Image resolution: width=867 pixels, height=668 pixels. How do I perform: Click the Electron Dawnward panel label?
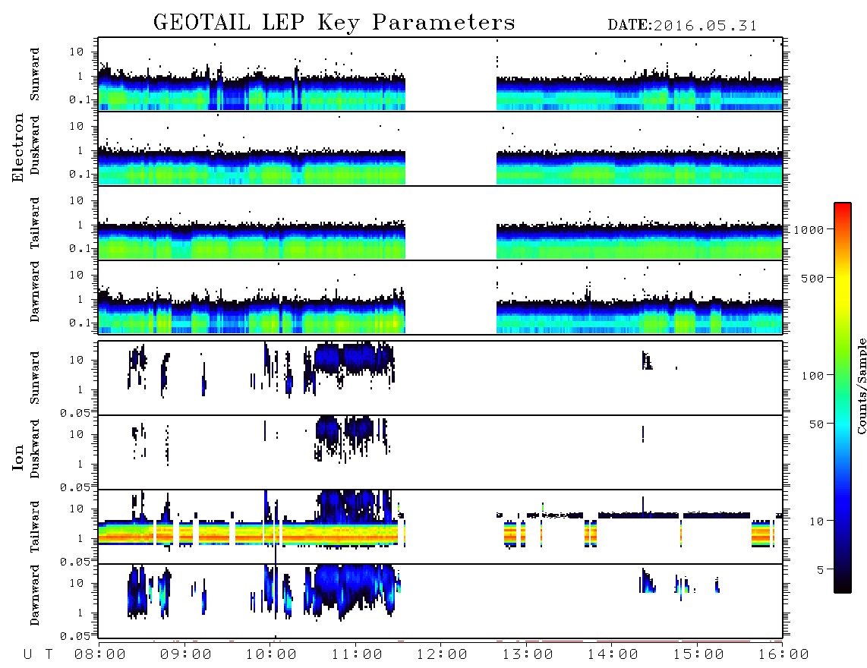pyautogui.click(x=35, y=291)
